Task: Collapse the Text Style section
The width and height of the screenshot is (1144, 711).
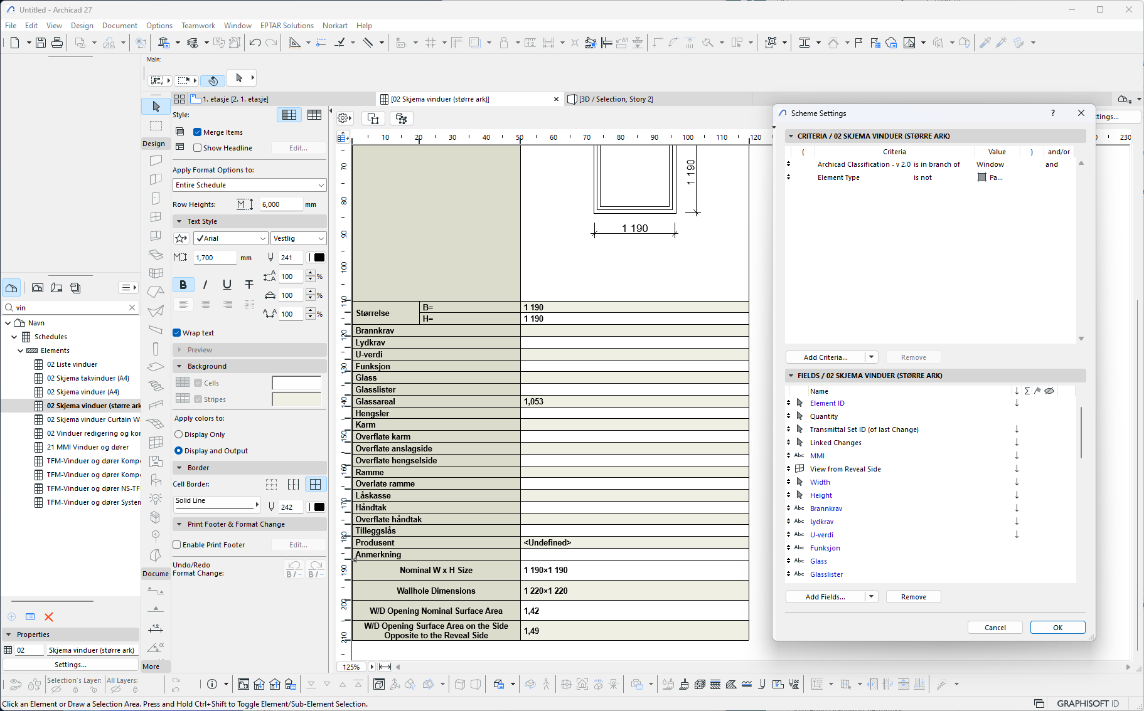Action: 179,221
